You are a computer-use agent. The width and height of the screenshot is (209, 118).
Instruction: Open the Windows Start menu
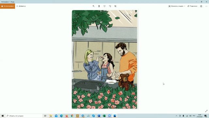tap(3, 116)
